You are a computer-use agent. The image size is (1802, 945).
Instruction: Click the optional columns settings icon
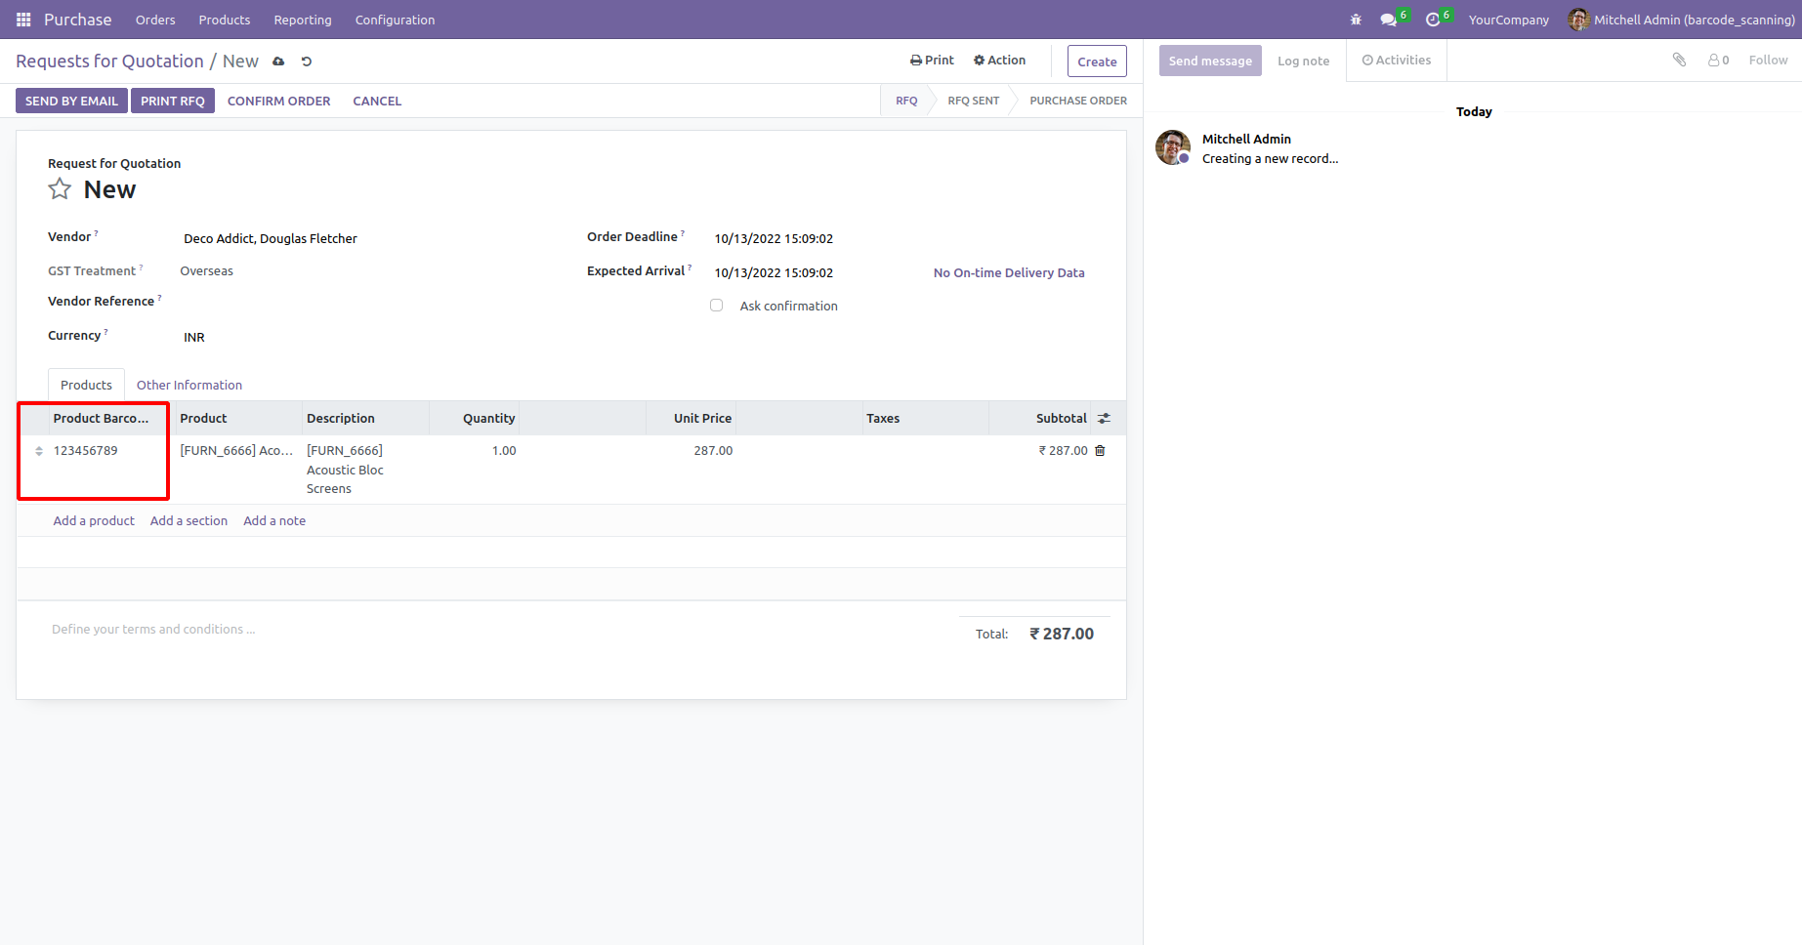(1104, 419)
